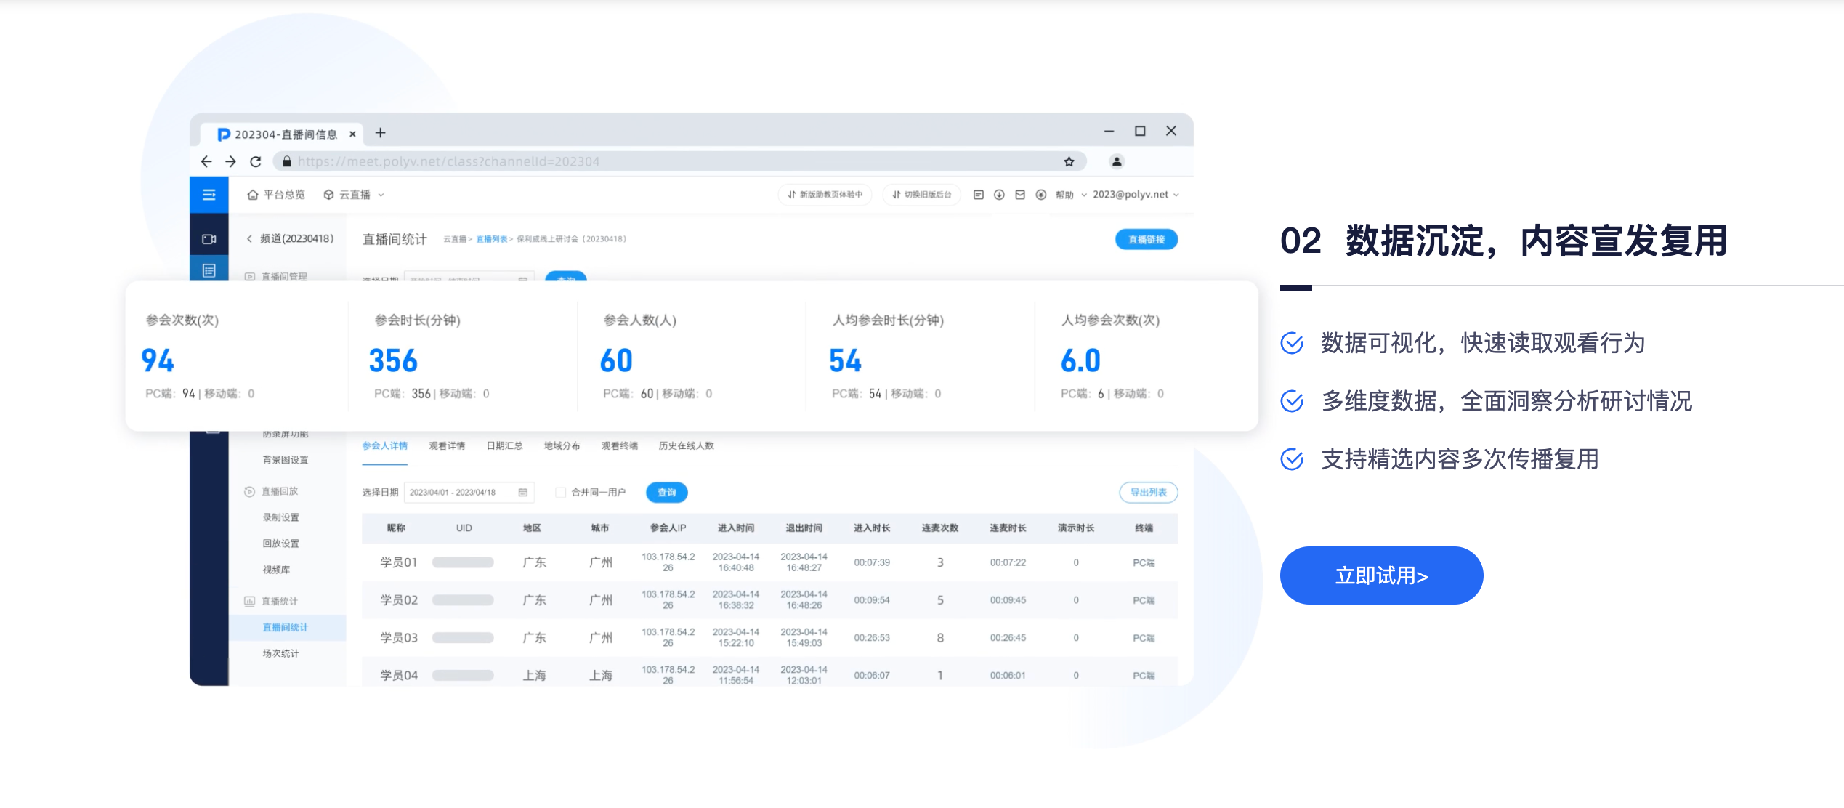Click the sidebar collapse menu icon

tap(209, 195)
